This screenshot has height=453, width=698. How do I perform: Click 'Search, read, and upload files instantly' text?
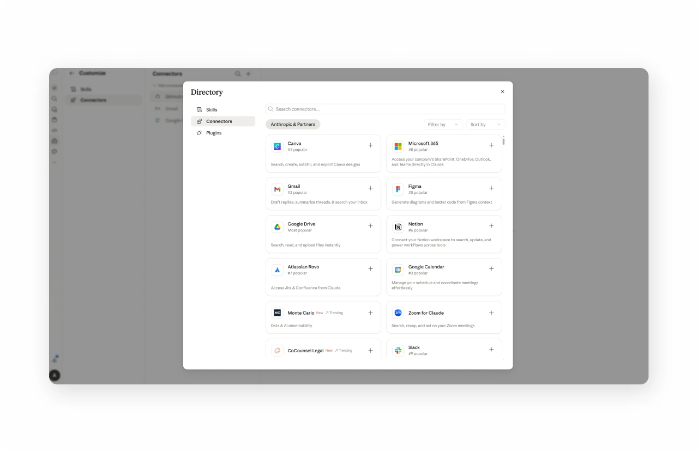click(x=305, y=245)
